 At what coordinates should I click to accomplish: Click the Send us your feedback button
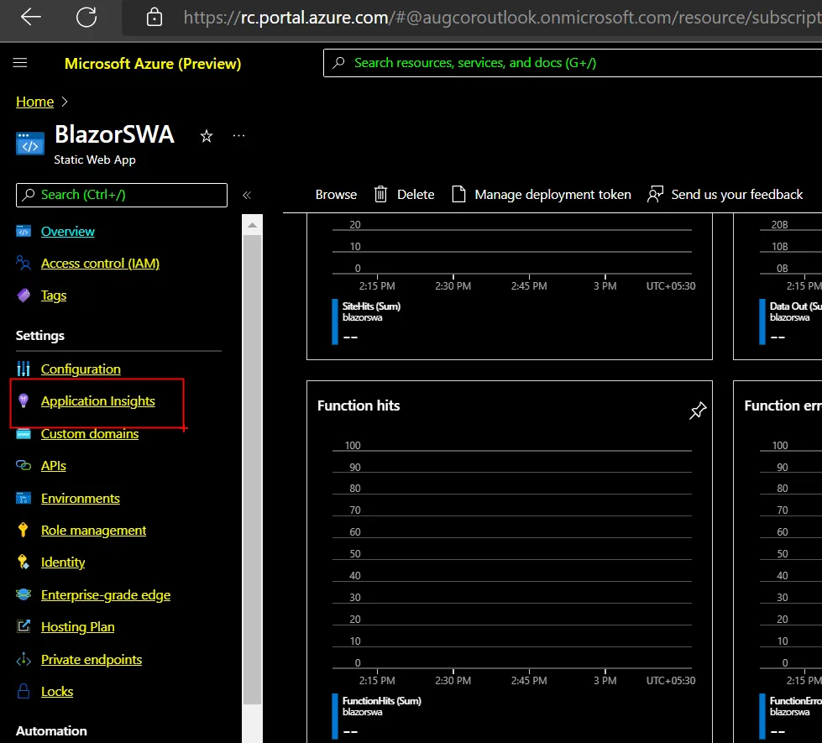click(x=725, y=194)
